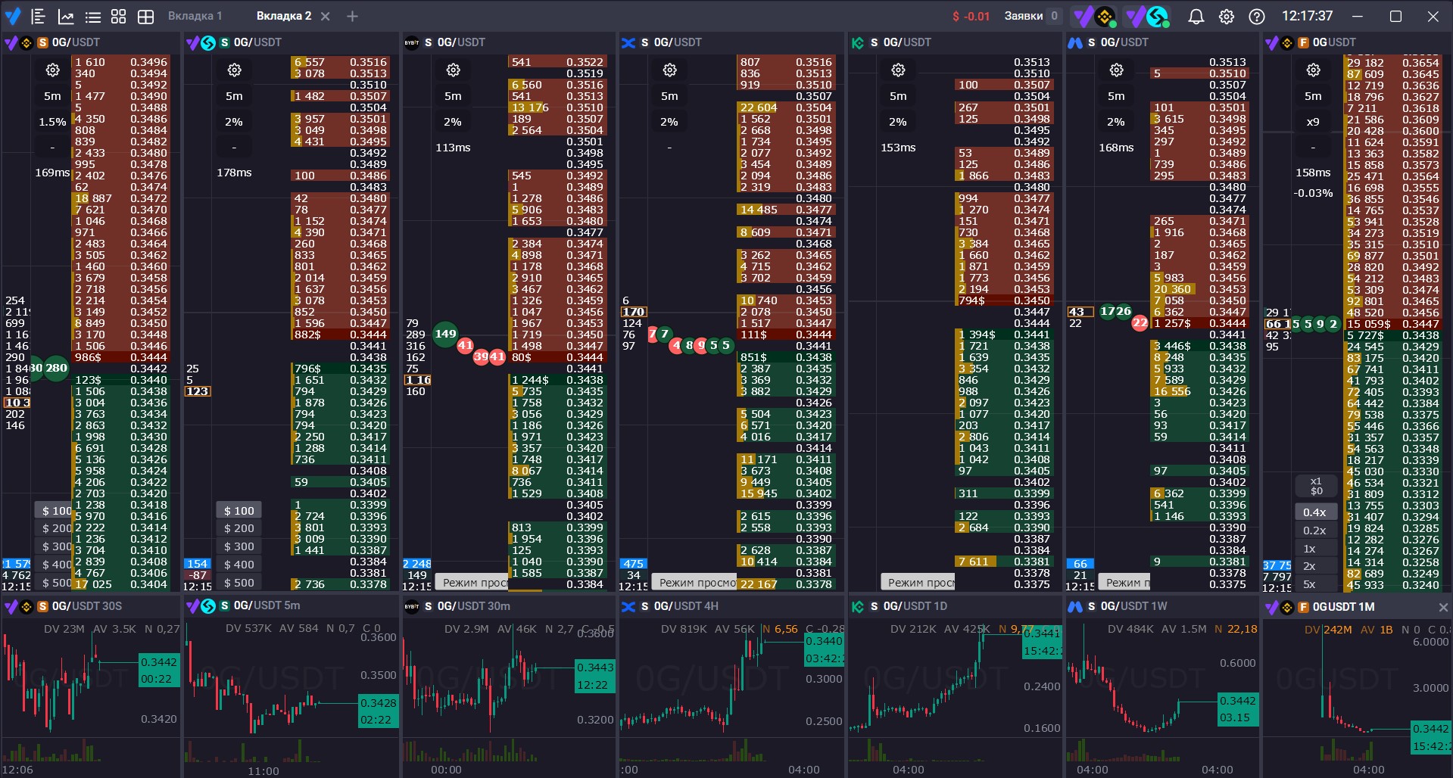This screenshot has width=1453, height=778.
Task: Close the 0GUSDT 1M chart panel
Action: (1443, 607)
